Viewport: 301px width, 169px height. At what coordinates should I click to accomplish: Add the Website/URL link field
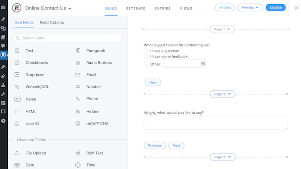pyautogui.click(x=32, y=86)
